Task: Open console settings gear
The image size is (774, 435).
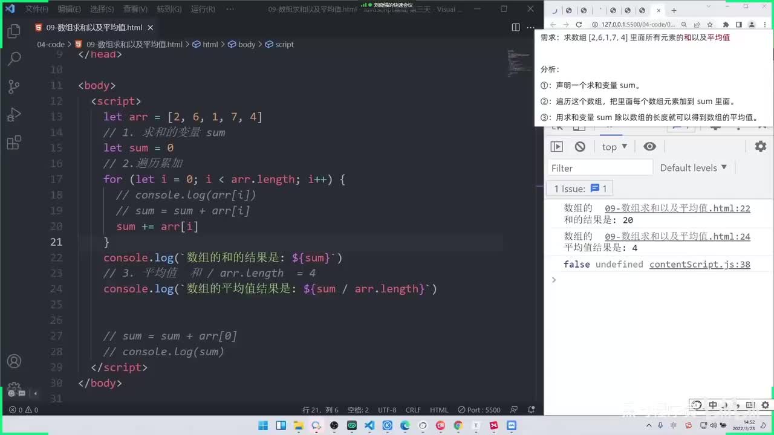Action: [760, 146]
